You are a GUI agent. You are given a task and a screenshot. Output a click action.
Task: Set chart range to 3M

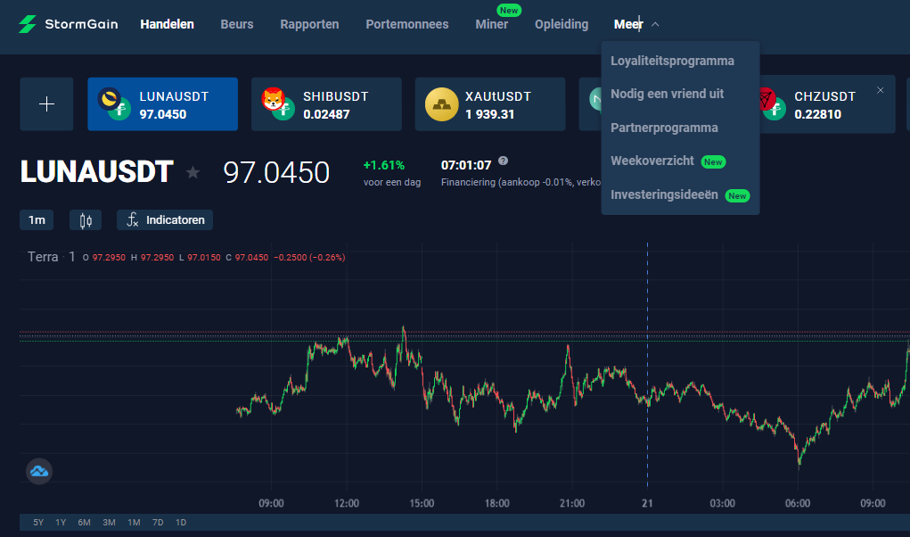[109, 523]
